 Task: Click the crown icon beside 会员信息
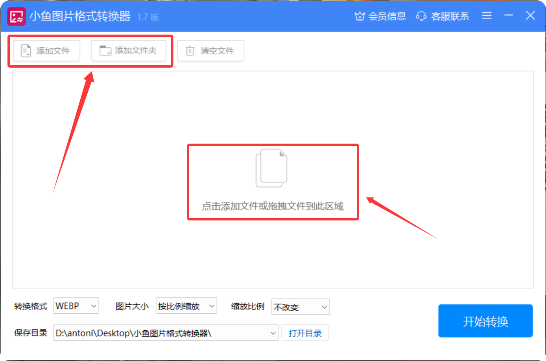click(x=360, y=16)
